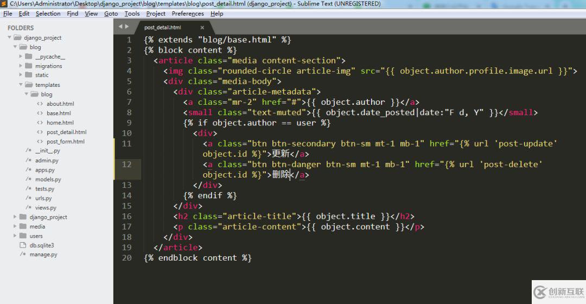Open models.py in the sidebar
Screen dimensions: 586x304
pos(48,179)
